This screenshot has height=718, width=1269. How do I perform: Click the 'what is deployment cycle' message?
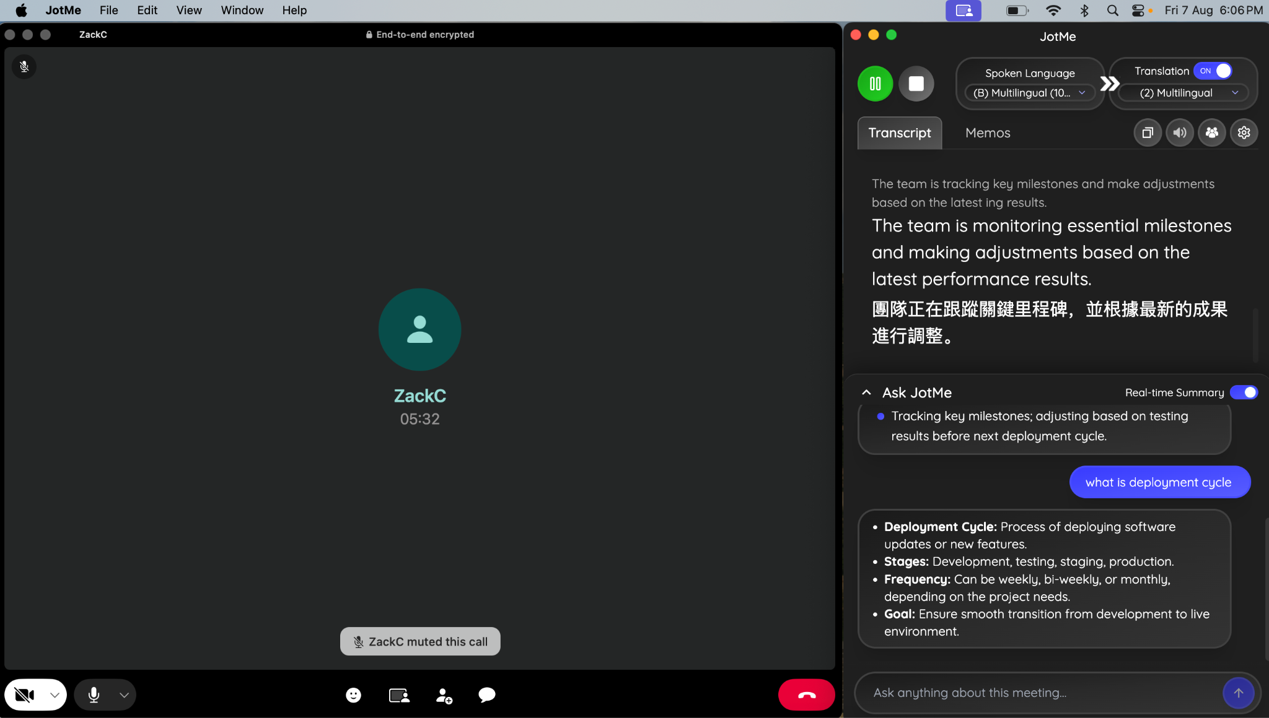coord(1159,482)
